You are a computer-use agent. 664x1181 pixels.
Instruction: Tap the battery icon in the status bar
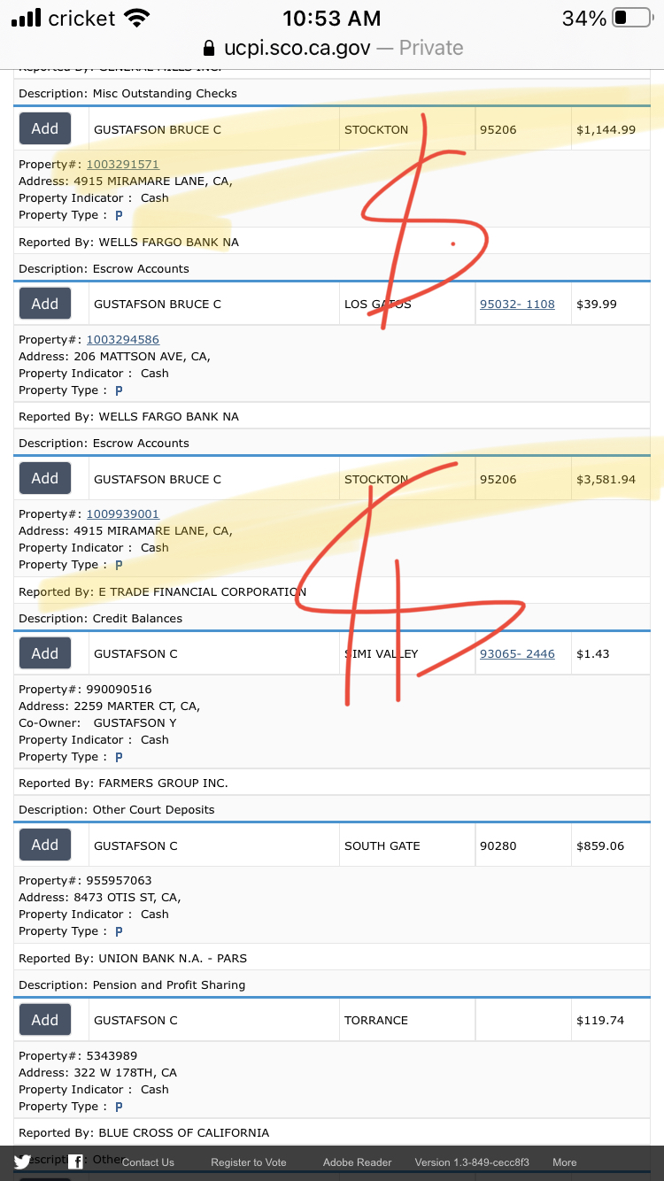(x=632, y=19)
